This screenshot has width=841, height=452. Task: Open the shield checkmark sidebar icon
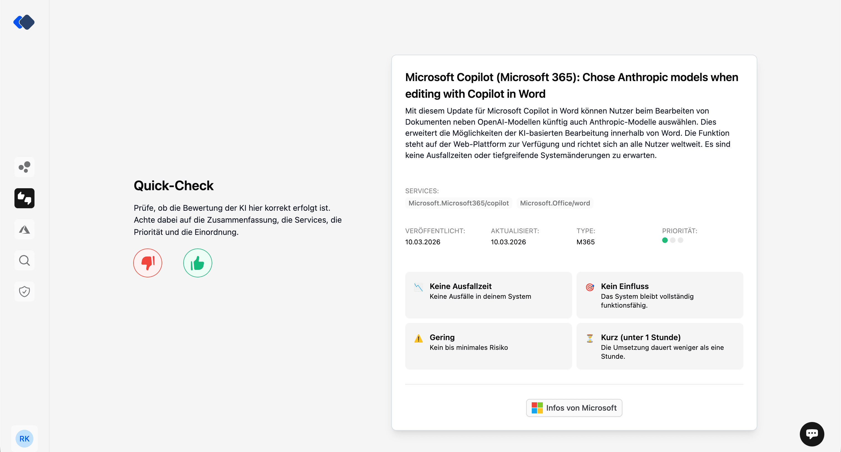pos(24,291)
